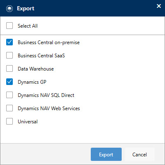This screenshot has height=165, width=165.
Task: Click the Export dialog logo icon
Action: [x=9, y=9]
